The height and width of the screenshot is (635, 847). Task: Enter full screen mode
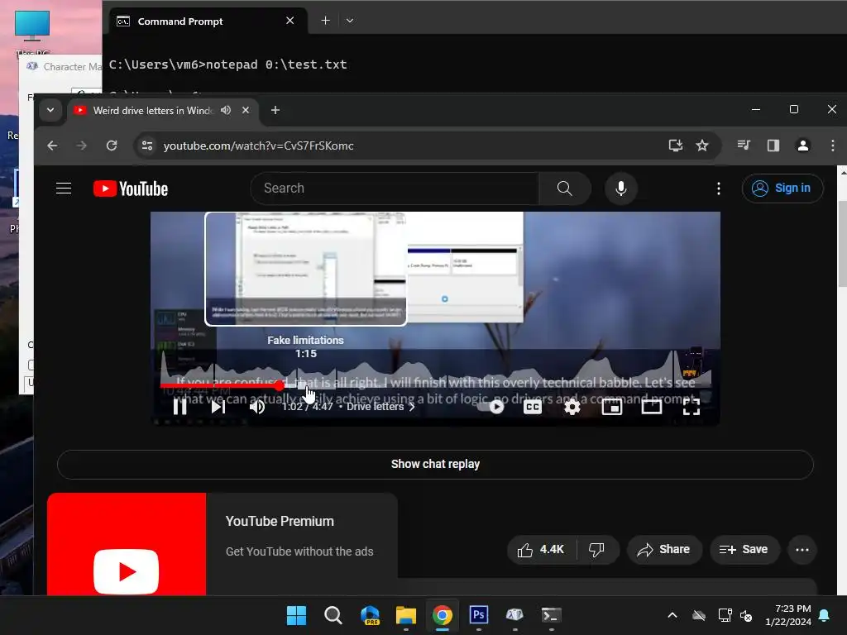(x=691, y=407)
